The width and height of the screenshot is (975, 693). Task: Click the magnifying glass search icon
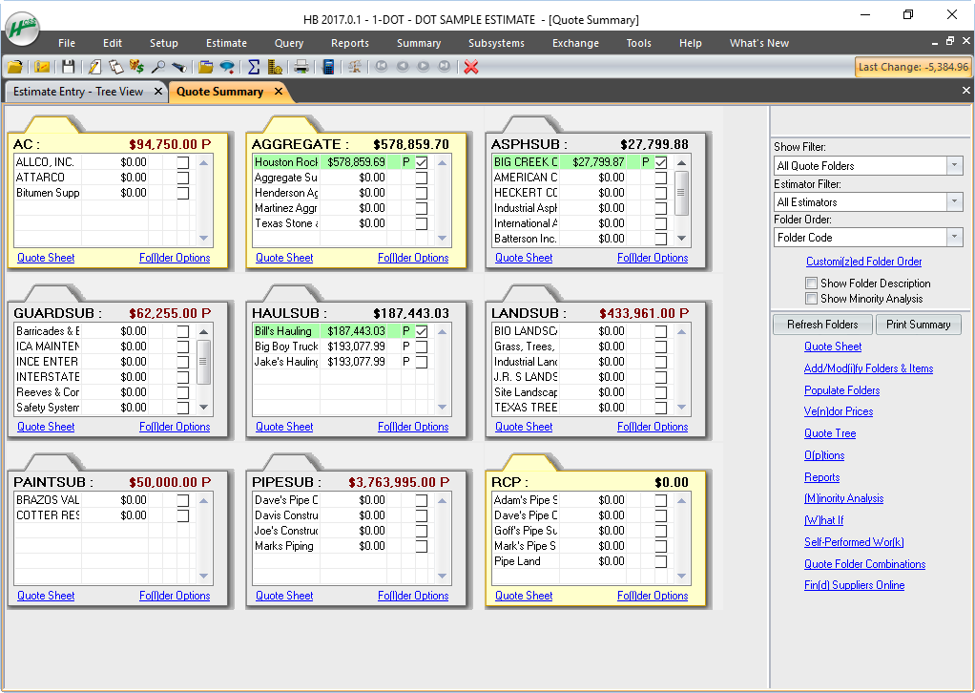click(158, 67)
